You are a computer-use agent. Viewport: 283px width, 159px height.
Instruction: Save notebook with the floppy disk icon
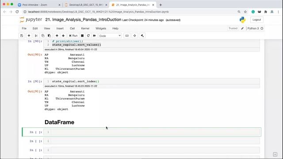(x=22, y=36)
